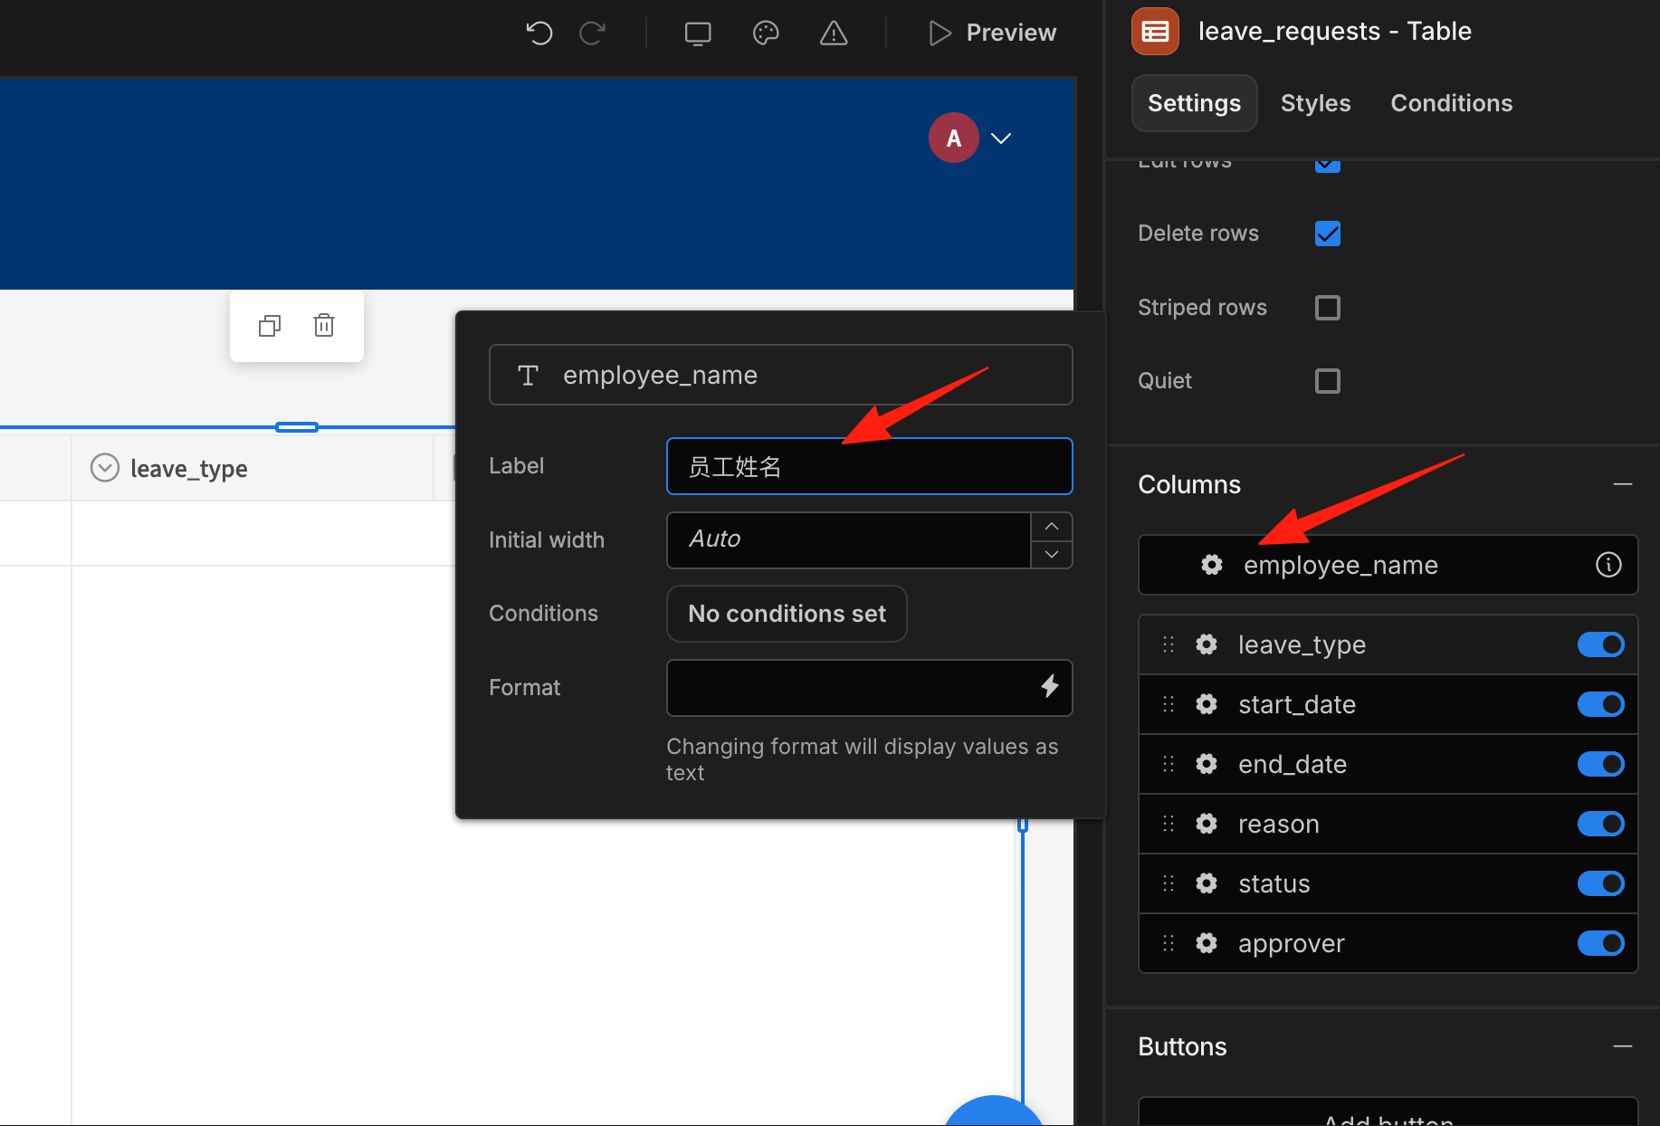Toggle end_date column visibility
This screenshot has width=1660, height=1126.
(x=1601, y=764)
